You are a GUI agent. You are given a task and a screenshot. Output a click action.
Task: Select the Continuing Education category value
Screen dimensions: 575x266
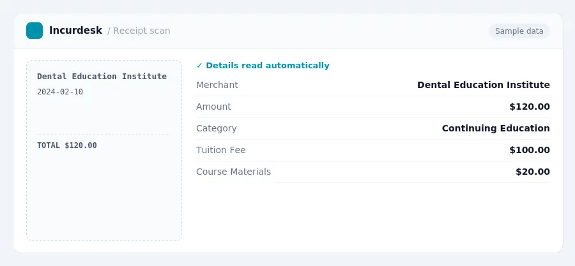pos(496,128)
